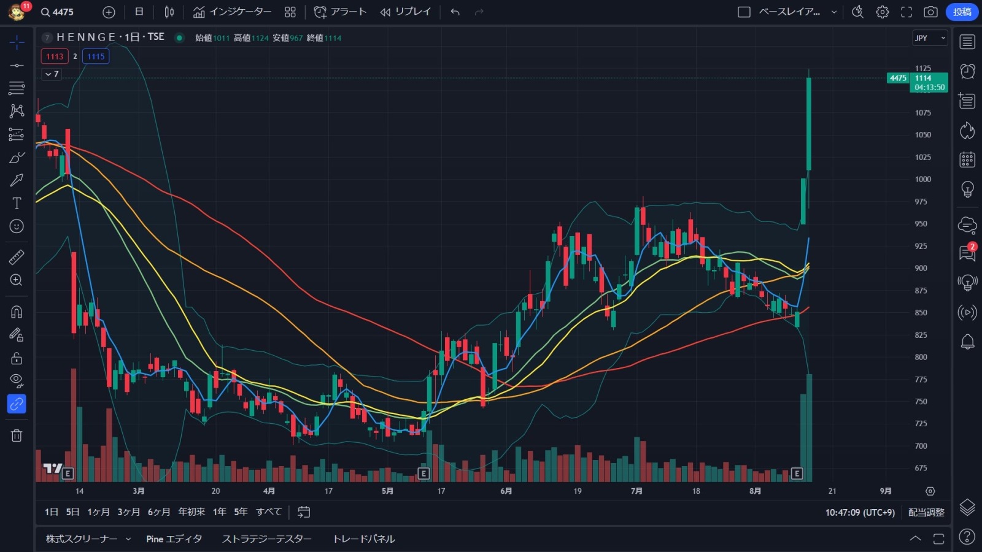Maximize the bottom panel
Image resolution: width=982 pixels, height=552 pixels.
click(938, 539)
